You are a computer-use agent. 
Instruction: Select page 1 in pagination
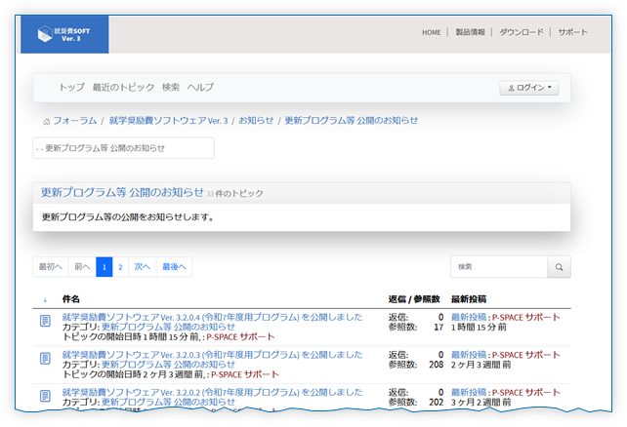(x=104, y=267)
